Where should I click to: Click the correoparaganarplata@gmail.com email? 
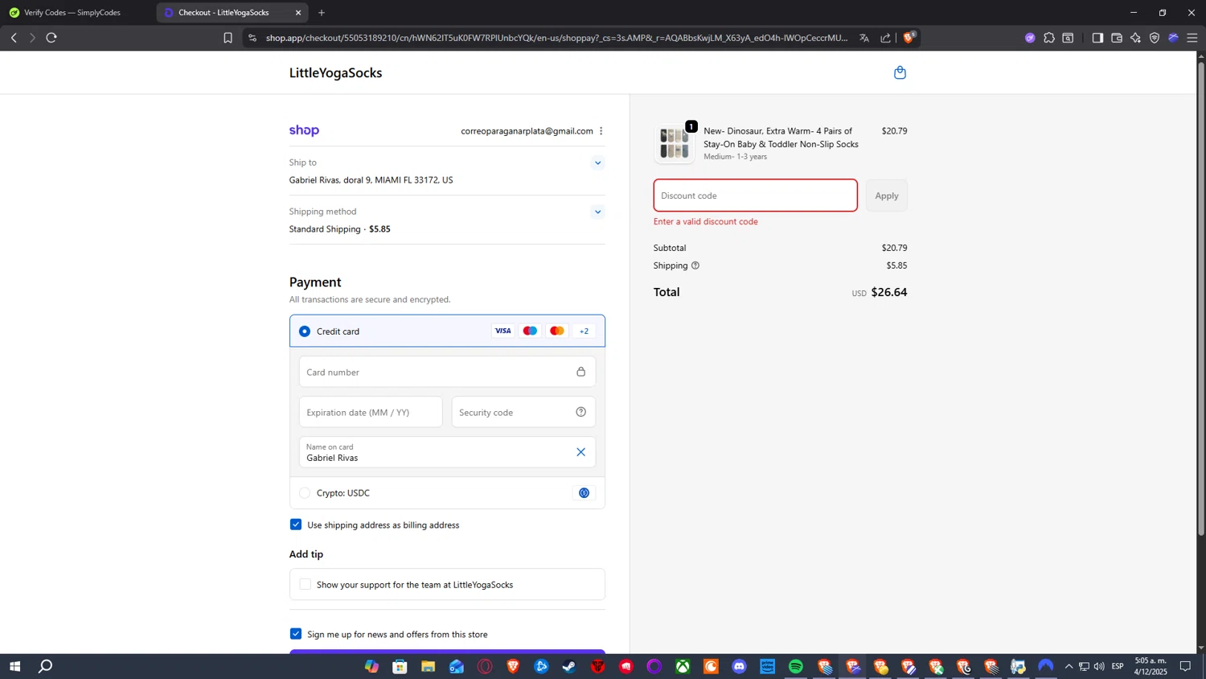coord(527,131)
